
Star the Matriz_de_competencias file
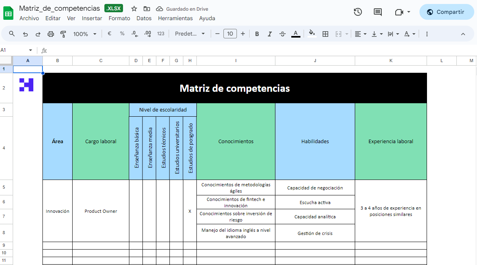134,8
